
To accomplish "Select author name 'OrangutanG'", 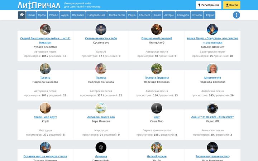I will tap(157, 43).
